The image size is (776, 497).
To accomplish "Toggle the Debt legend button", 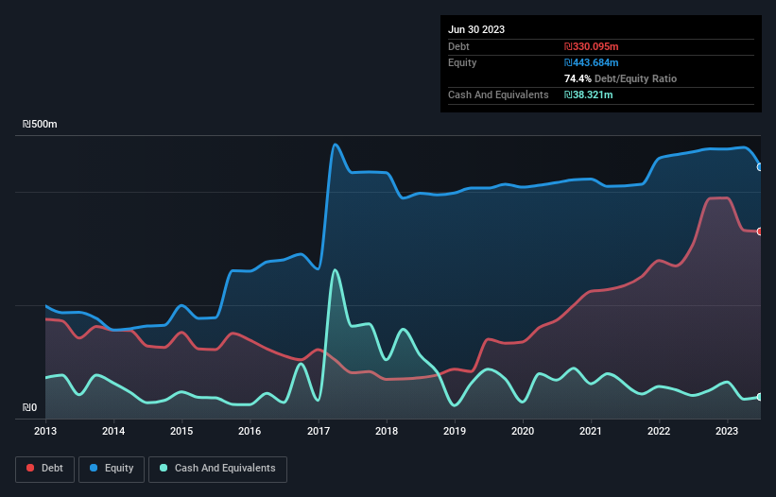I will pyautogui.click(x=45, y=469).
